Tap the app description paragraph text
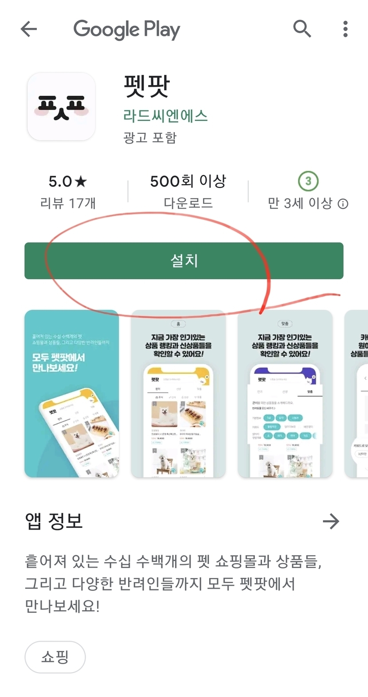 click(x=173, y=584)
